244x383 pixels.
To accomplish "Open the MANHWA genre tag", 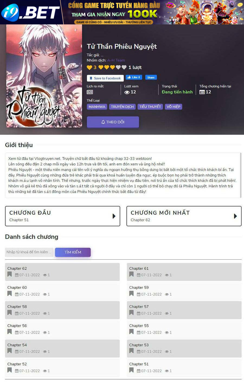I will click(97, 107).
